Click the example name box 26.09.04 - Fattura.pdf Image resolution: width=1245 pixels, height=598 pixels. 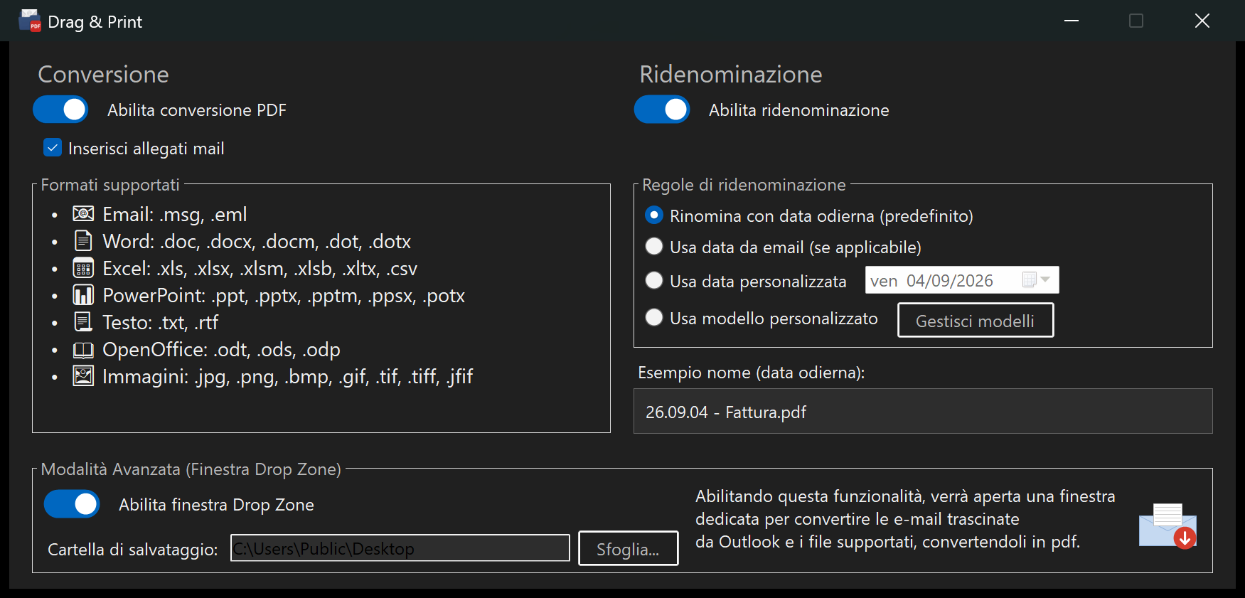[x=923, y=412]
